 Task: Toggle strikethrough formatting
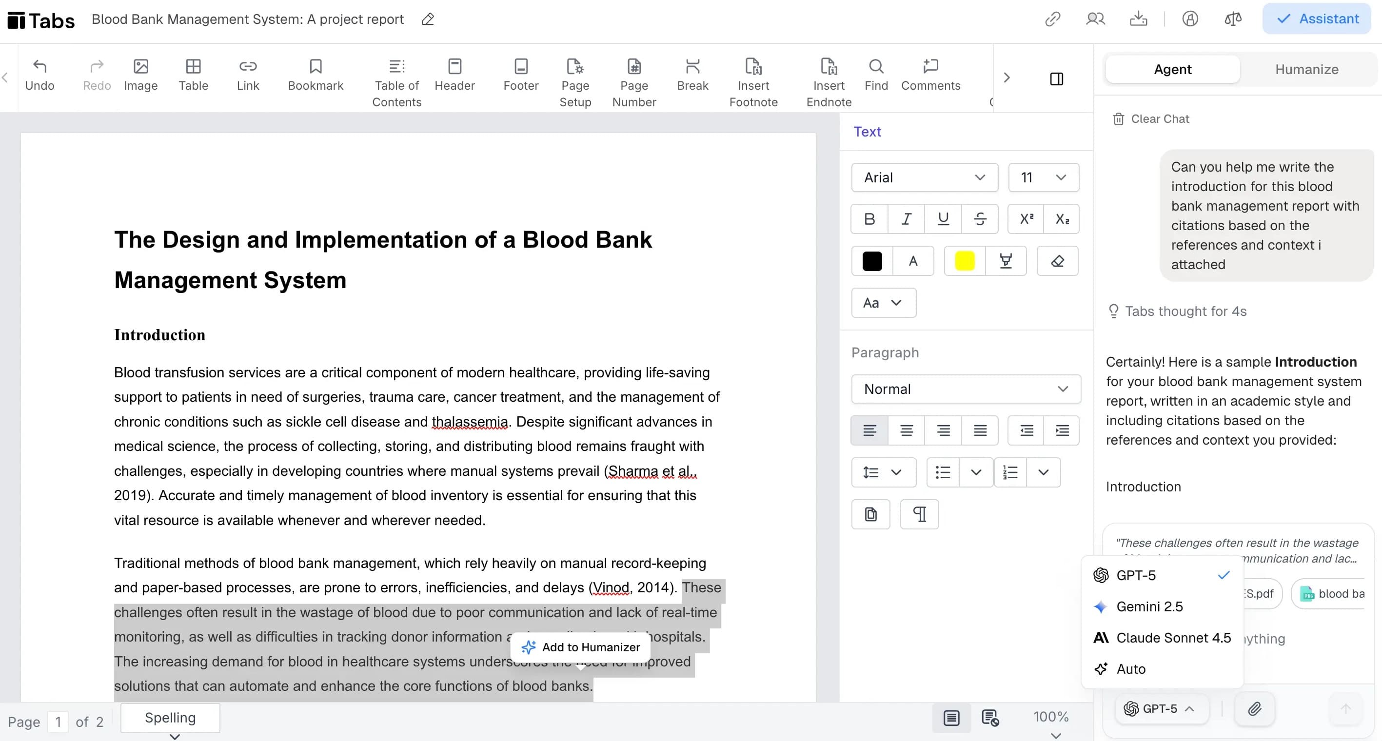980,218
